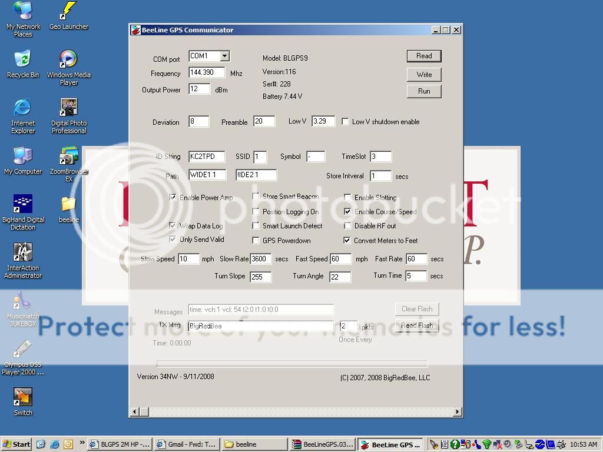Select the Switch desktop shortcut

point(23,402)
